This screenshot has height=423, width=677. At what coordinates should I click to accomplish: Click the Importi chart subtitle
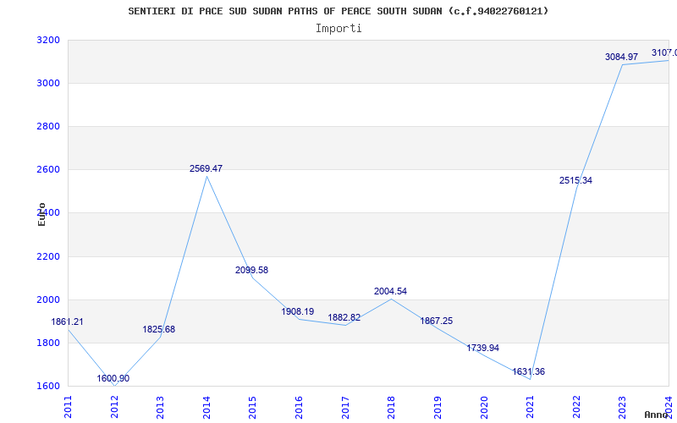pos(338,28)
